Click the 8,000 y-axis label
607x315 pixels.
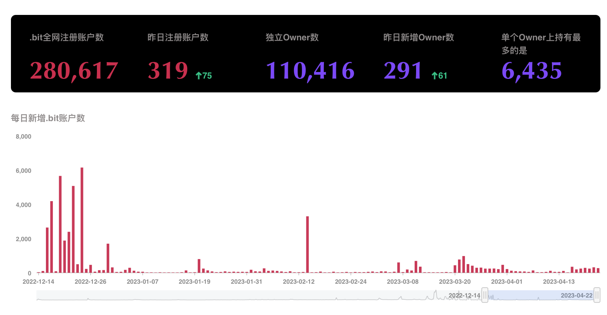23,136
